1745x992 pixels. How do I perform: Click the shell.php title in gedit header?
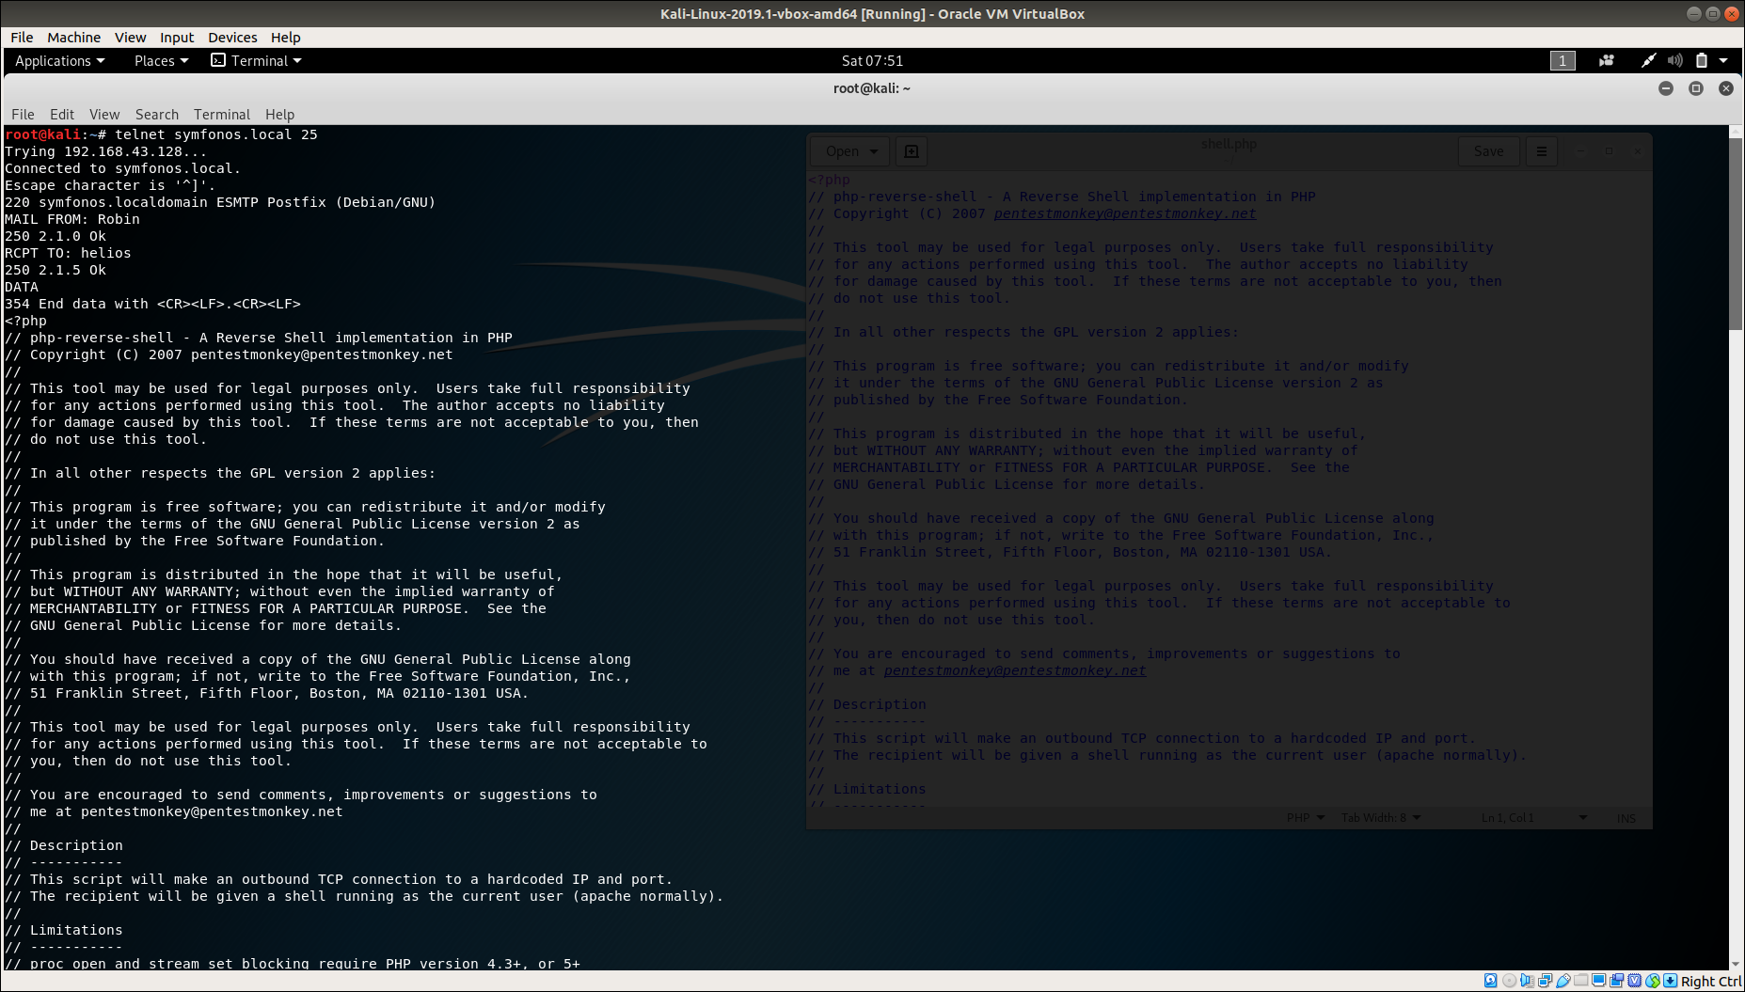click(x=1229, y=144)
